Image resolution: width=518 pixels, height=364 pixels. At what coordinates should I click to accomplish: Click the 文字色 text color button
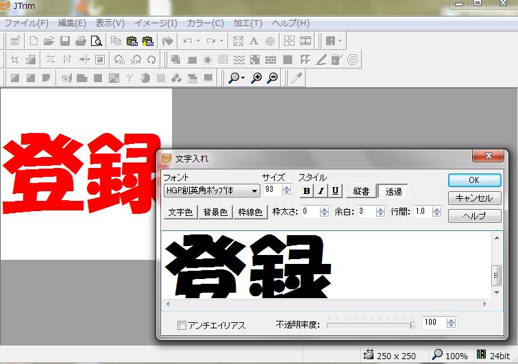click(180, 212)
